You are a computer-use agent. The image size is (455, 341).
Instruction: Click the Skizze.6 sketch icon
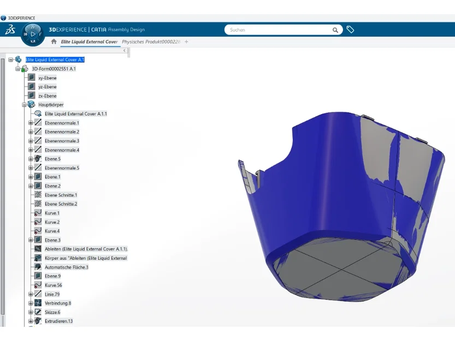[38, 312]
